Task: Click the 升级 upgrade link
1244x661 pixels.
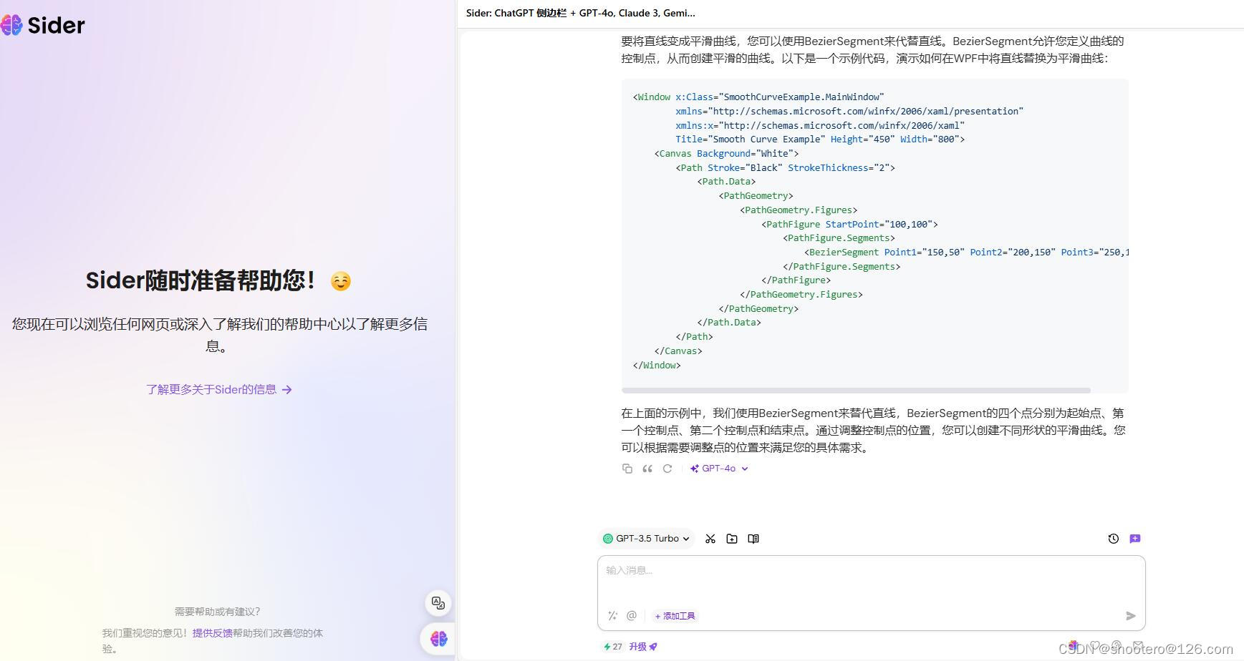Action: tap(643, 647)
